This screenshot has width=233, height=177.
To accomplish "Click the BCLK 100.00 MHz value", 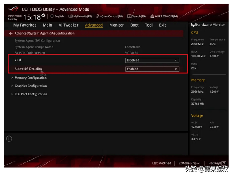I will [198, 56].
